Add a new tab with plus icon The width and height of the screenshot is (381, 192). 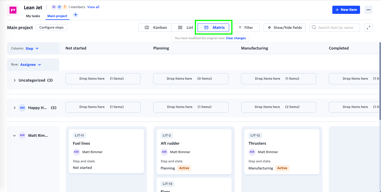pos(76,15)
